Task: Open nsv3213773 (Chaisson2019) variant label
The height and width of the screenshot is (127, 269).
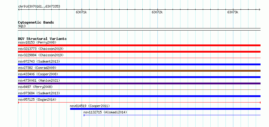Action: coord(41,49)
